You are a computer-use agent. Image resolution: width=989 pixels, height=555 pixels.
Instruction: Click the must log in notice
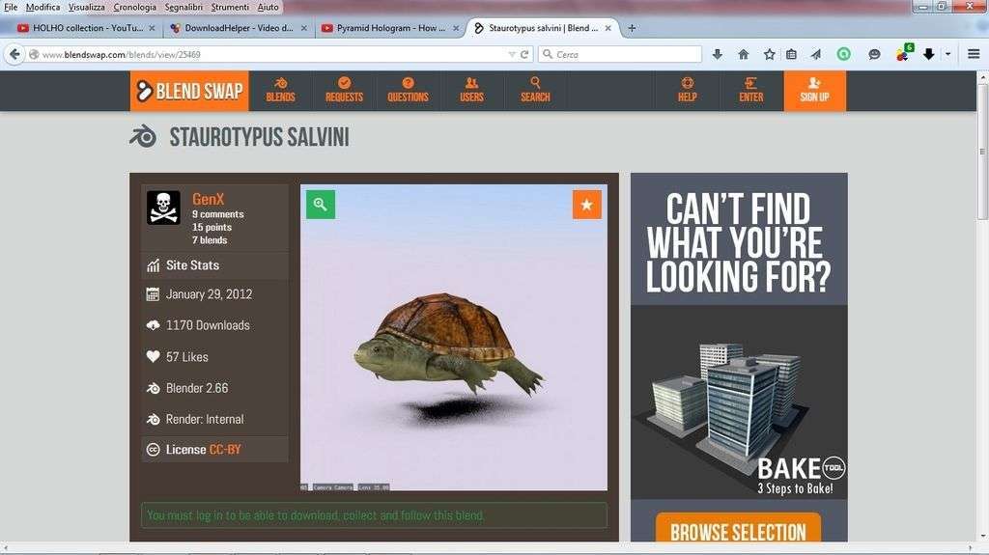coord(374,515)
